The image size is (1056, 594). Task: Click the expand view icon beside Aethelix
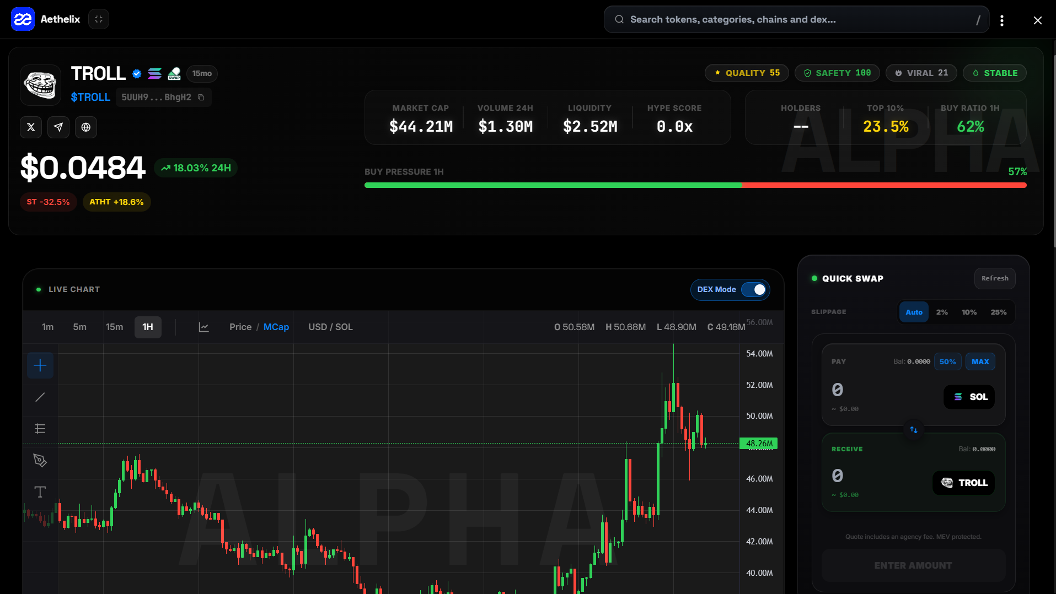click(99, 19)
